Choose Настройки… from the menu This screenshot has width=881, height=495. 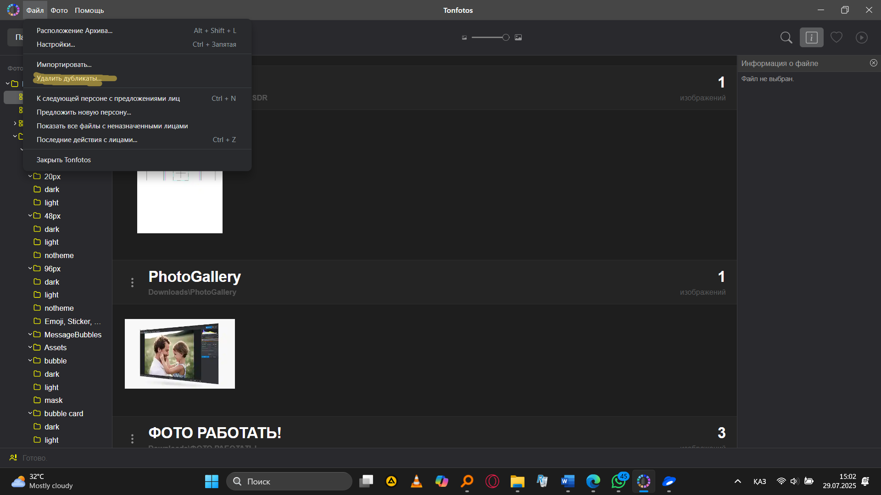137,44
